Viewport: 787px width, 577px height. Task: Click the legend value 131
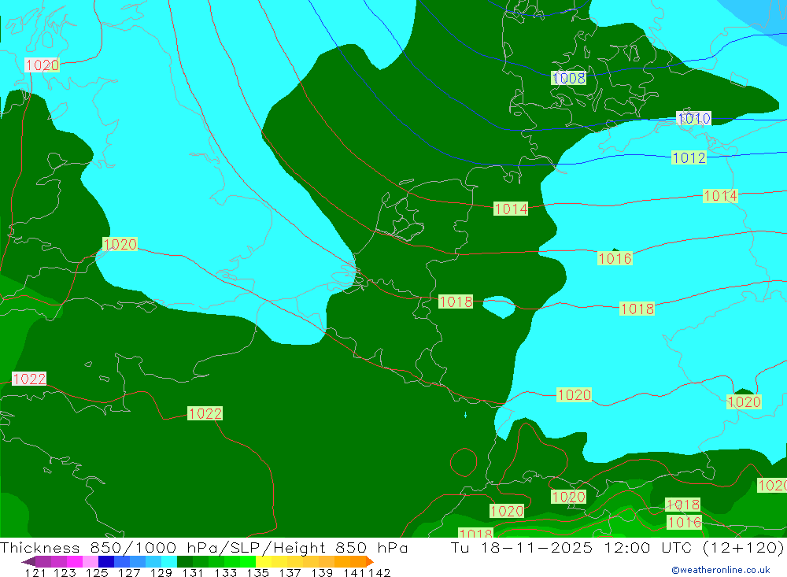pos(193,572)
